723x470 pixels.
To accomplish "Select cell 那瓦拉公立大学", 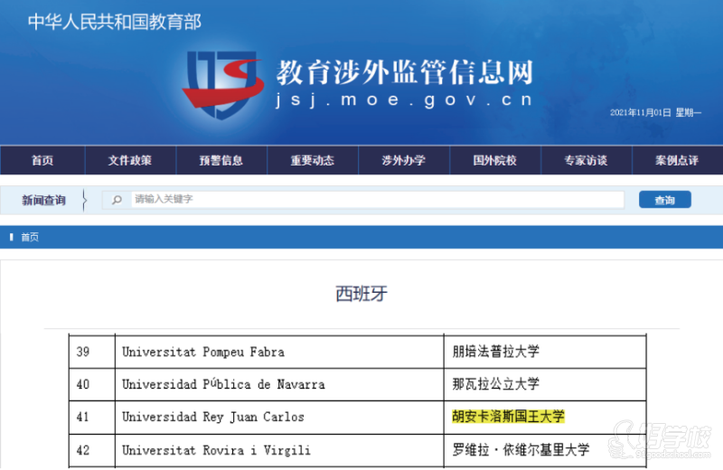I will point(545,385).
